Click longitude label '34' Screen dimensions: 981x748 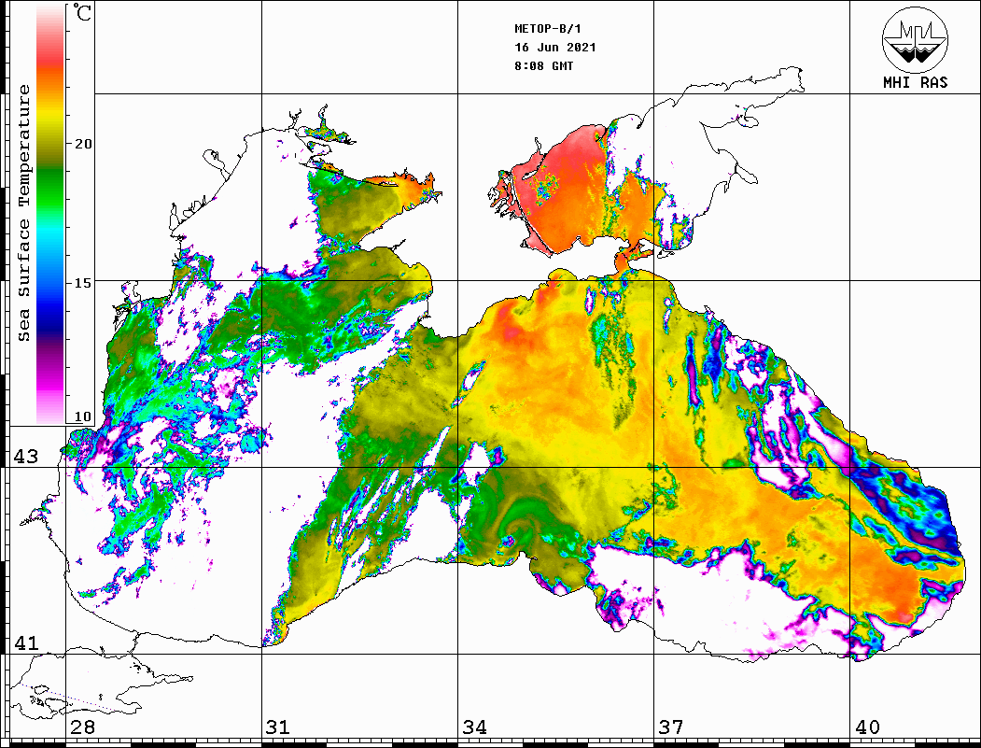[x=474, y=727]
